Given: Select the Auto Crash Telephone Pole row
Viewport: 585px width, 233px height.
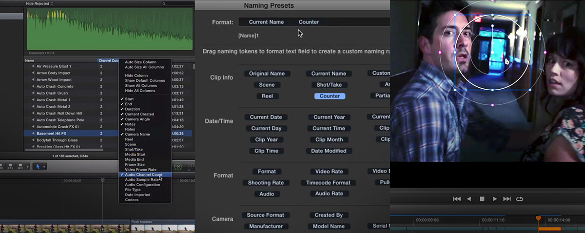Looking at the screenshot, I should [x=108, y=120].
